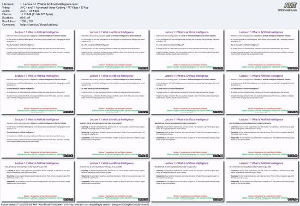Click the filename '1 -Lecture 1.1 What is Artificial Intelligence.mp4'
The image size is (300, 206).
[49, 4]
